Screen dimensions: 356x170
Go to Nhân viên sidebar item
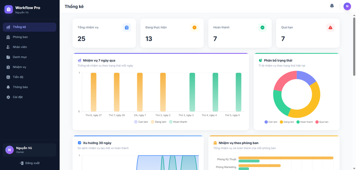point(20,47)
